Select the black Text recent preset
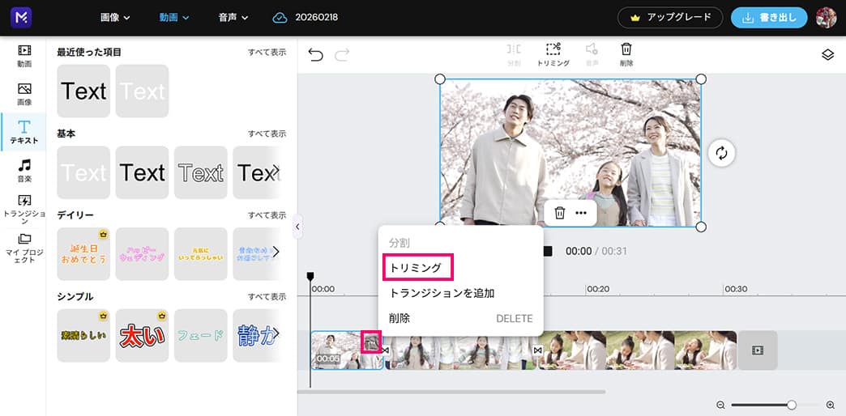The height and width of the screenshot is (416, 846). [x=83, y=91]
